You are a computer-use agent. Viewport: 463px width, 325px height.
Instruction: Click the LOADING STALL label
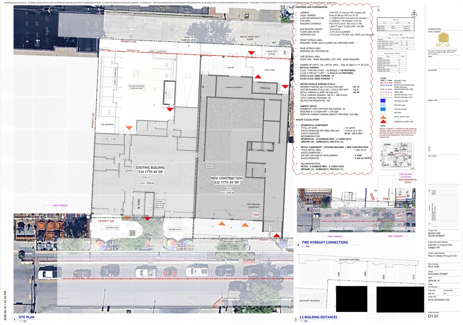pos(271,51)
